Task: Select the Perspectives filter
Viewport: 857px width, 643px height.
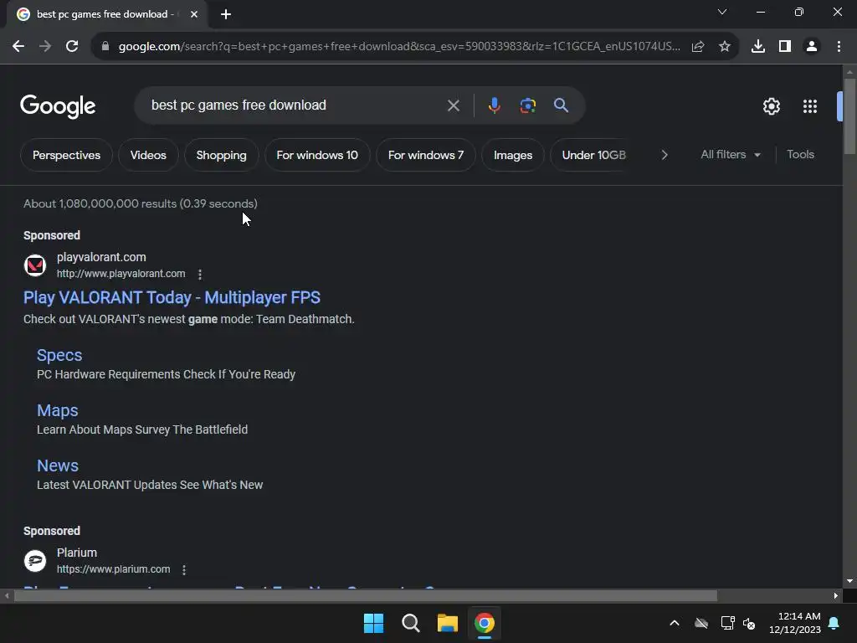Action: click(66, 155)
